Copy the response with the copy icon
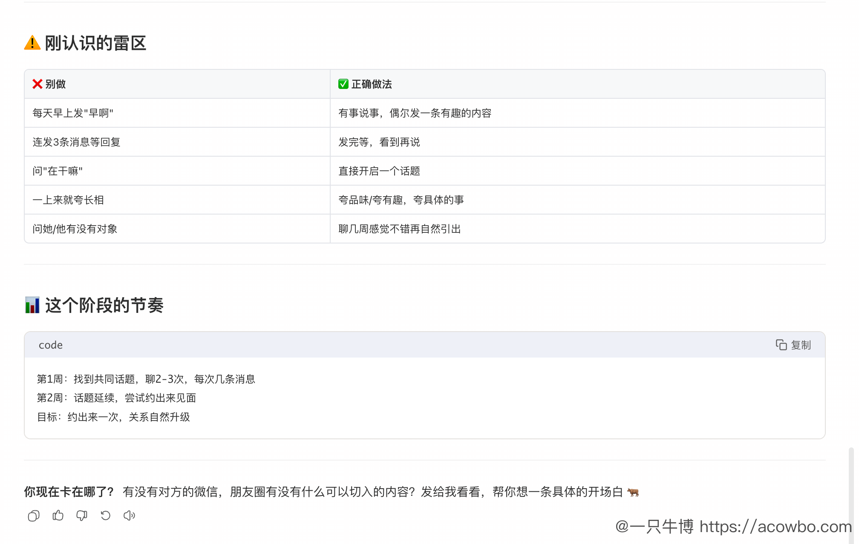Viewport: 859px width, 544px height. point(34,516)
